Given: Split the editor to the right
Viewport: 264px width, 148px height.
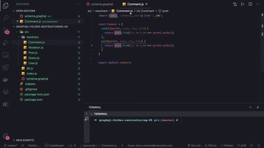Looking at the screenshot, I should click(250, 4).
